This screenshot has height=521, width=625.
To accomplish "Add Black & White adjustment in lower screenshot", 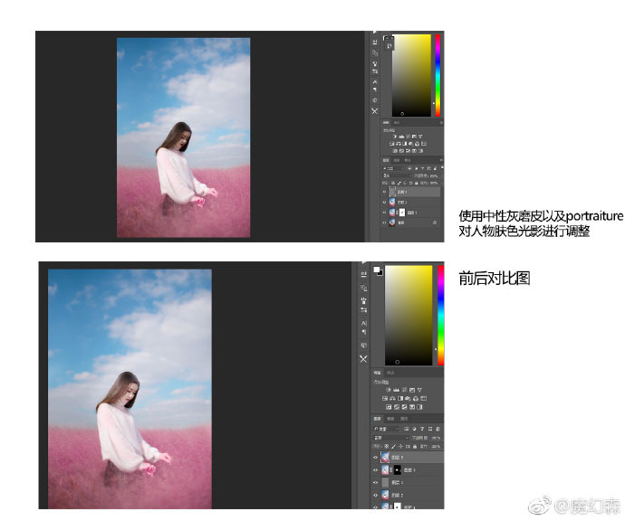I will tap(400, 398).
